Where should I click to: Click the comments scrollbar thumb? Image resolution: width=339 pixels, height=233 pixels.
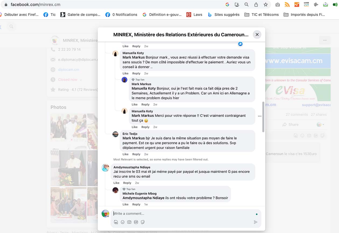pyautogui.click(x=263, y=117)
